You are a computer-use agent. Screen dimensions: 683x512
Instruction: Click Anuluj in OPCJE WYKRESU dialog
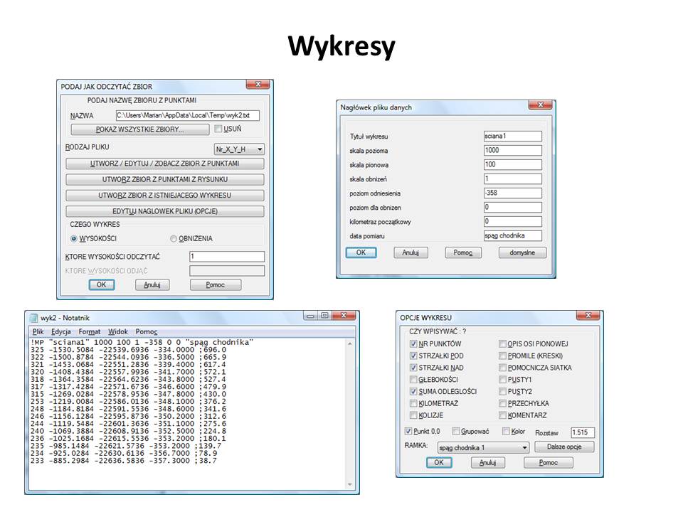click(487, 462)
